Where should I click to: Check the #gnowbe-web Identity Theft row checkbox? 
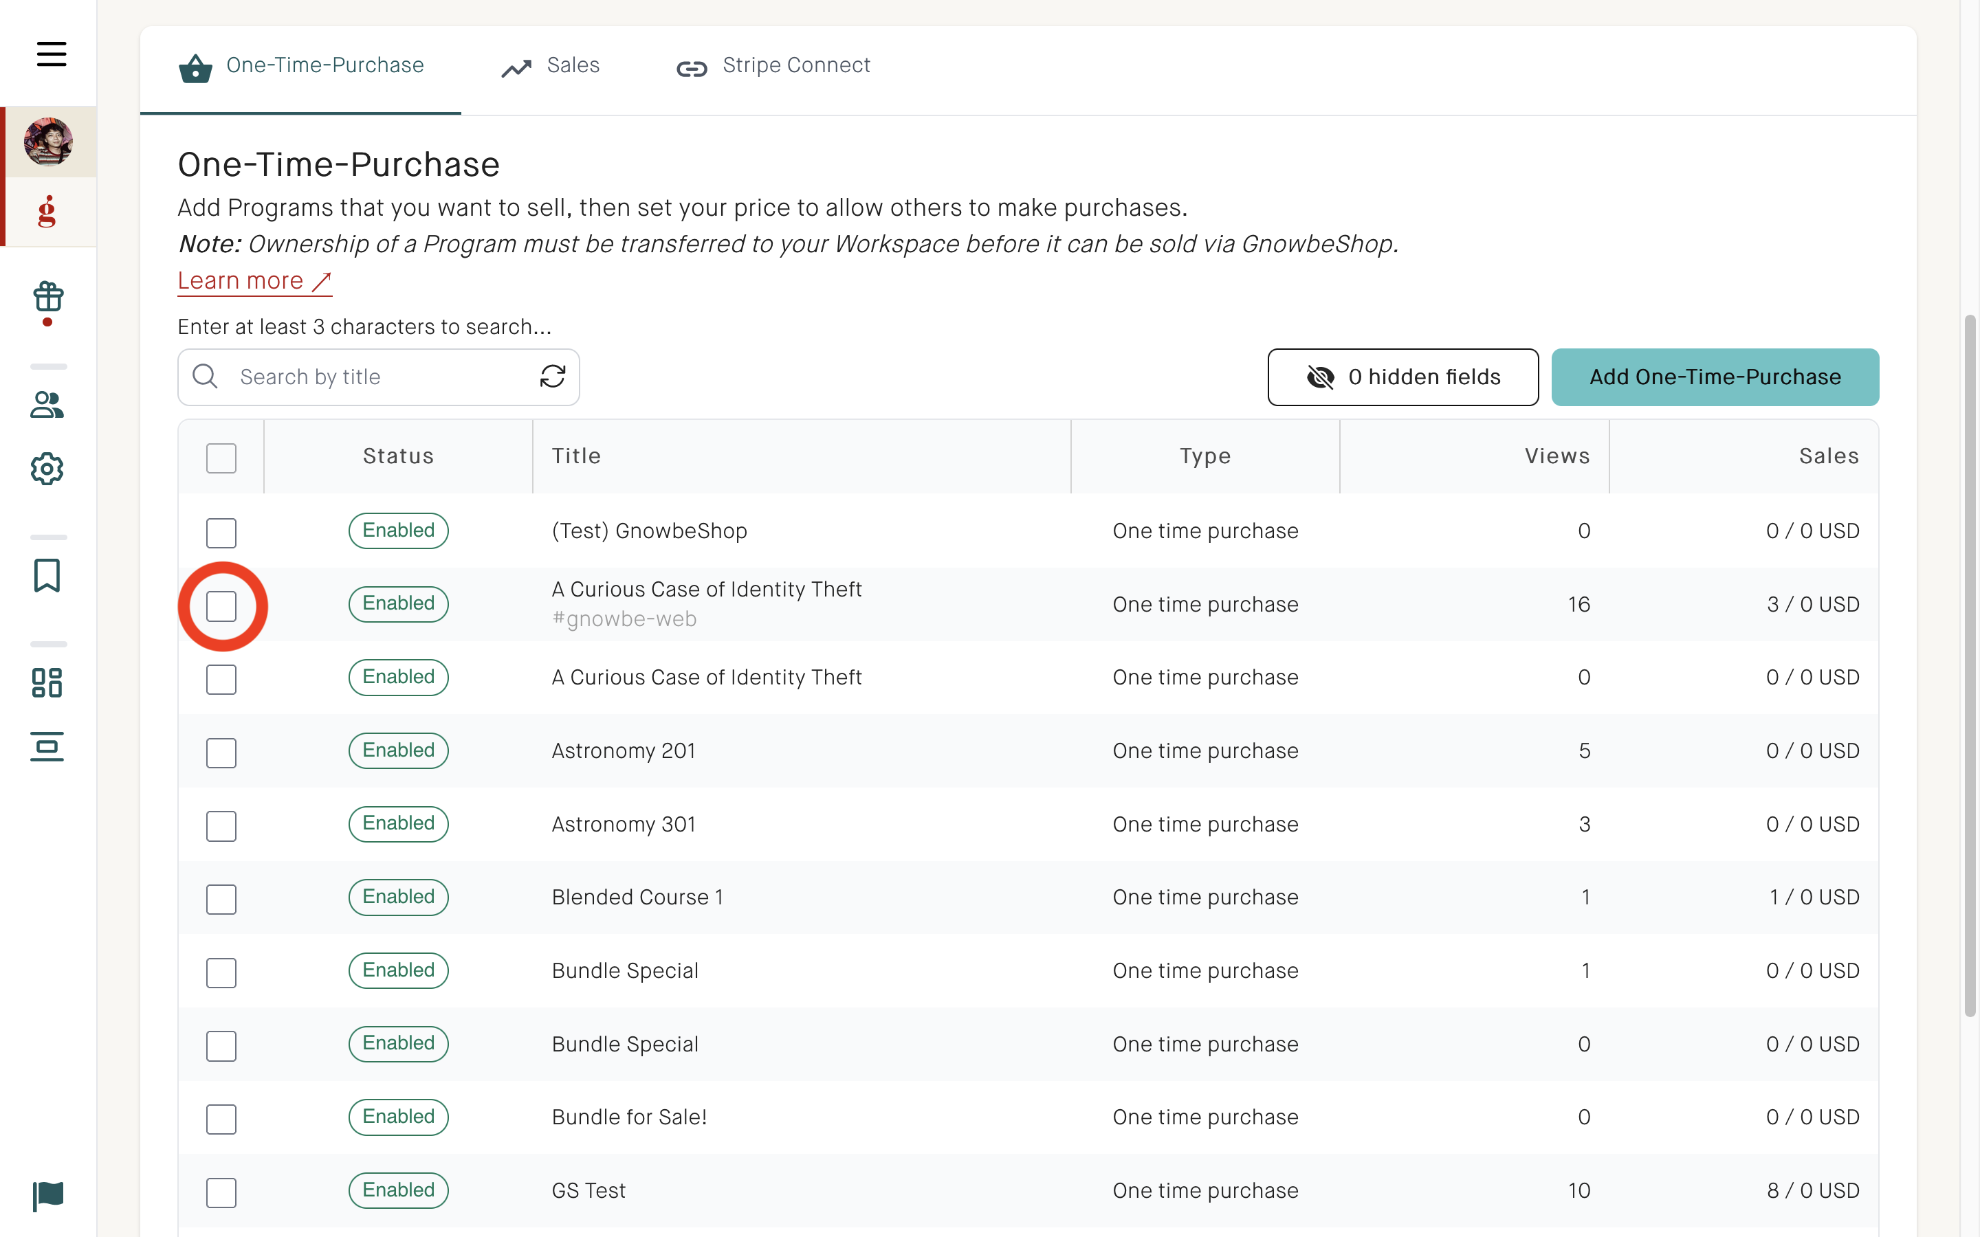pyautogui.click(x=222, y=606)
